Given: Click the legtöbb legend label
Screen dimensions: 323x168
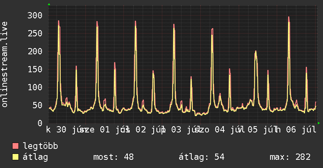Looking at the screenshot, I should (40, 146).
